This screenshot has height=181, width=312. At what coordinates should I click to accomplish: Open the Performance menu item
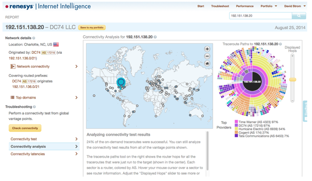tap(245, 6)
